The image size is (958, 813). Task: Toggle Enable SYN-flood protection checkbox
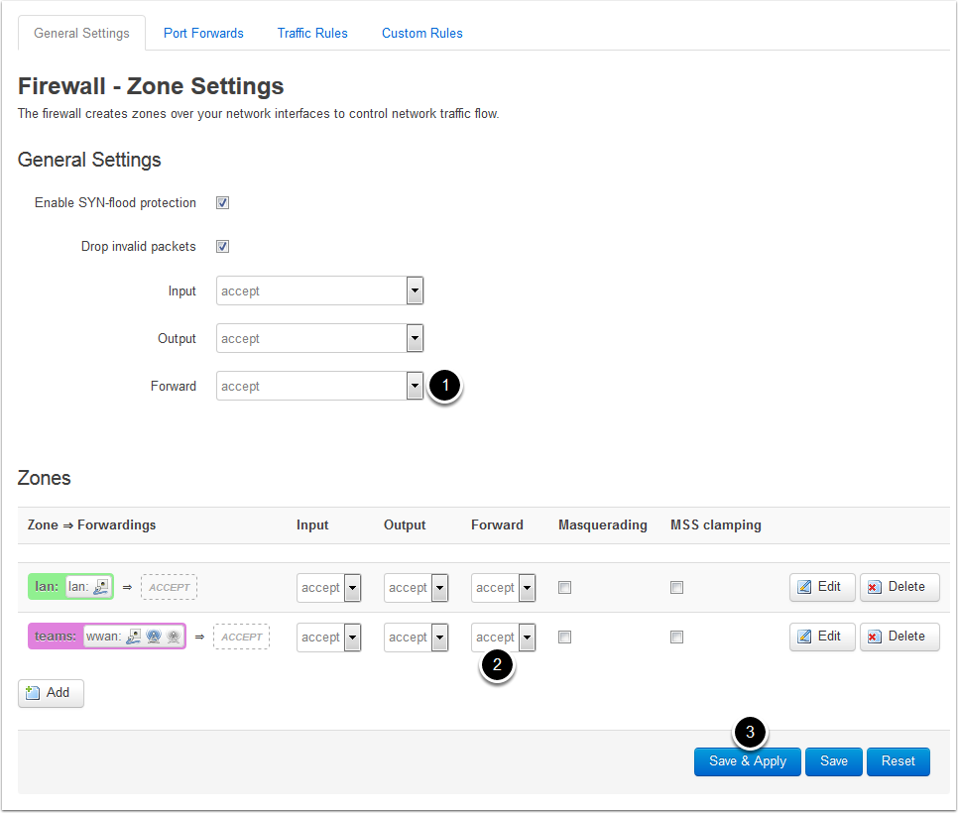coord(222,203)
